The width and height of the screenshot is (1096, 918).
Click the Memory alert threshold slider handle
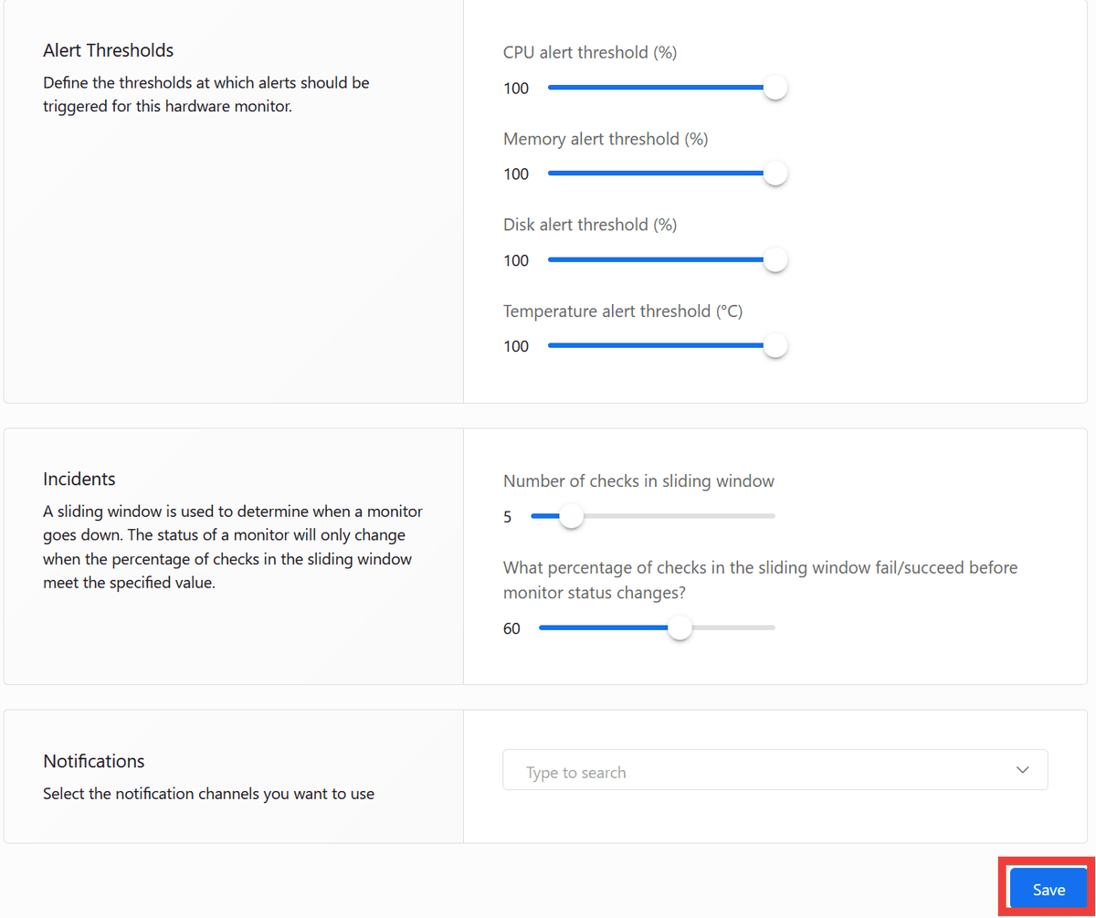[x=775, y=174]
